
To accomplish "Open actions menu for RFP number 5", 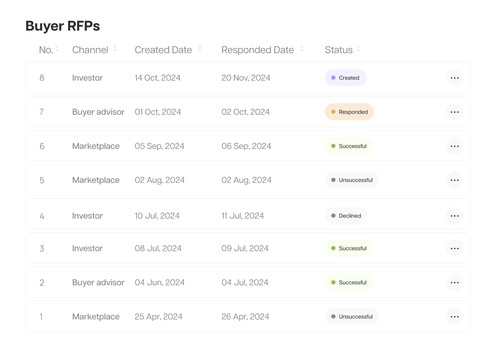I will click(x=454, y=180).
